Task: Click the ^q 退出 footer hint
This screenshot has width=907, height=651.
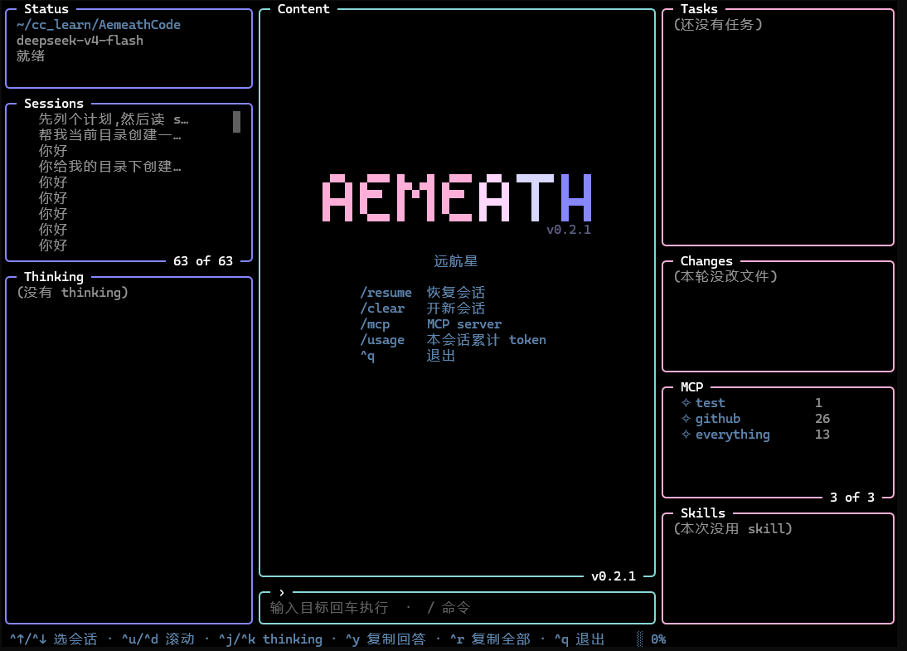Action: pyautogui.click(x=580, y=639)
